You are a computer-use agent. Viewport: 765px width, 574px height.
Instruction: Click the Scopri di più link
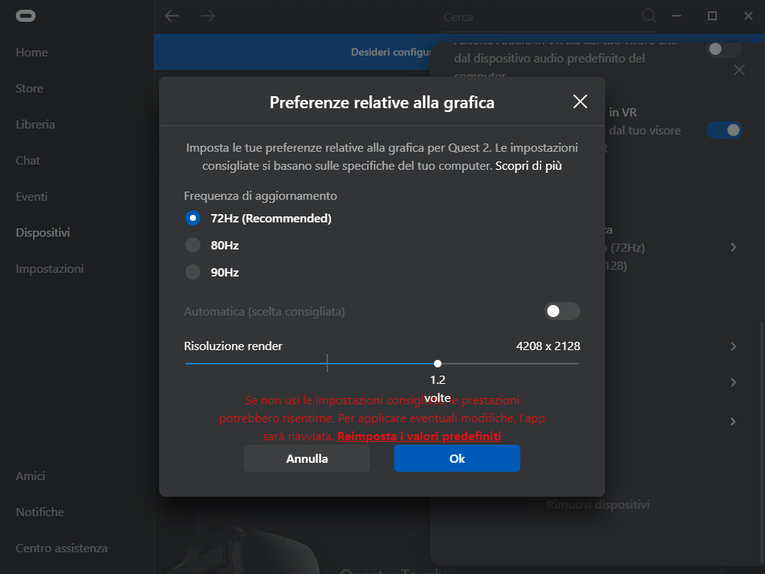point(529,165)
